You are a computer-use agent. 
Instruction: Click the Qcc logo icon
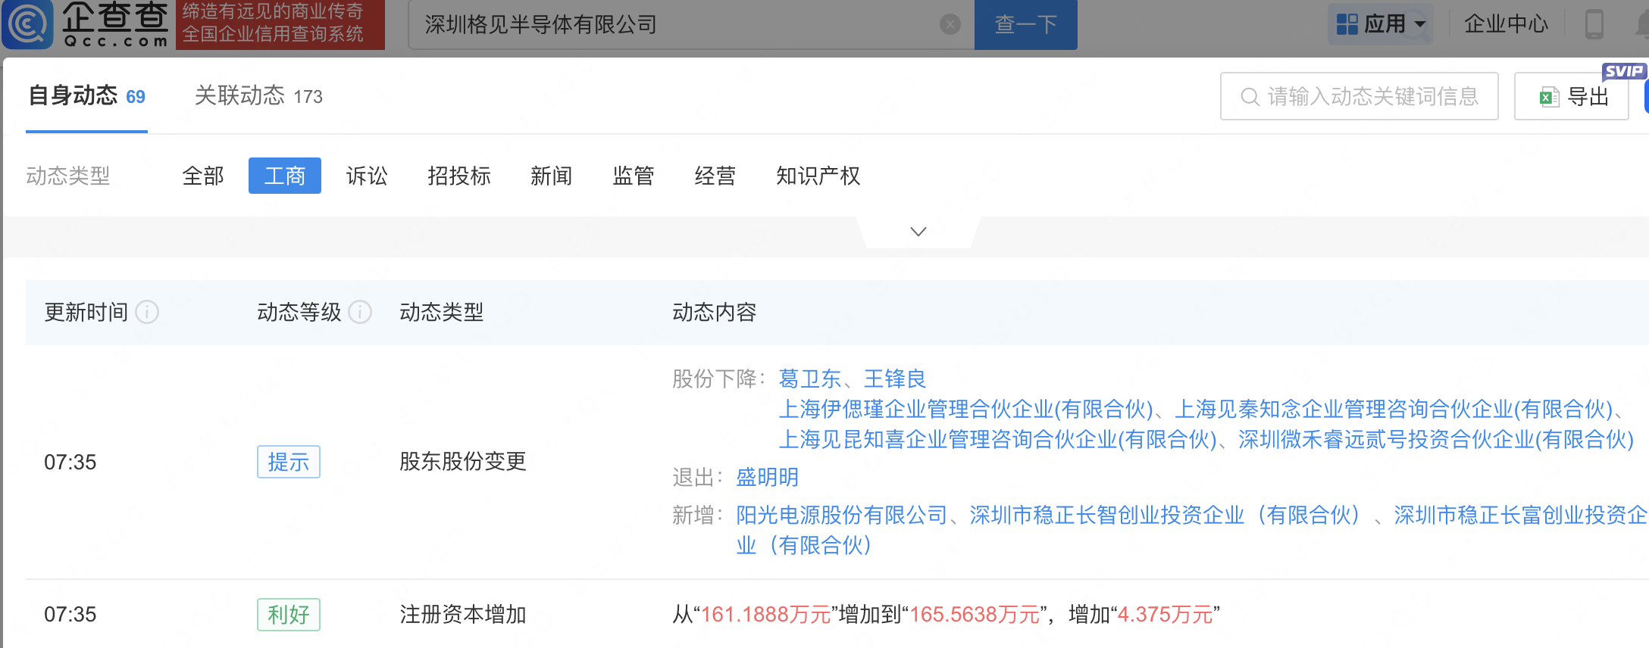coord(29,24)
